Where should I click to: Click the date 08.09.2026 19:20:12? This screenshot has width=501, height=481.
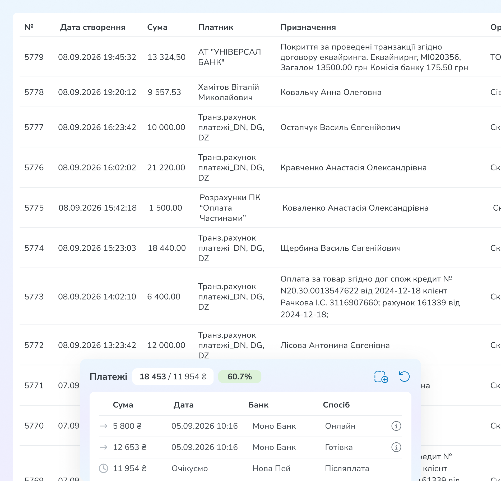pos(97,92)
